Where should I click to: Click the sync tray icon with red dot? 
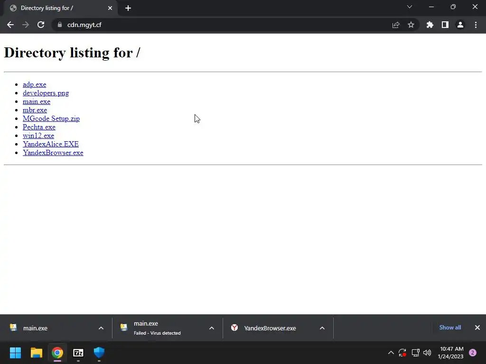click(x=402, y=353)
